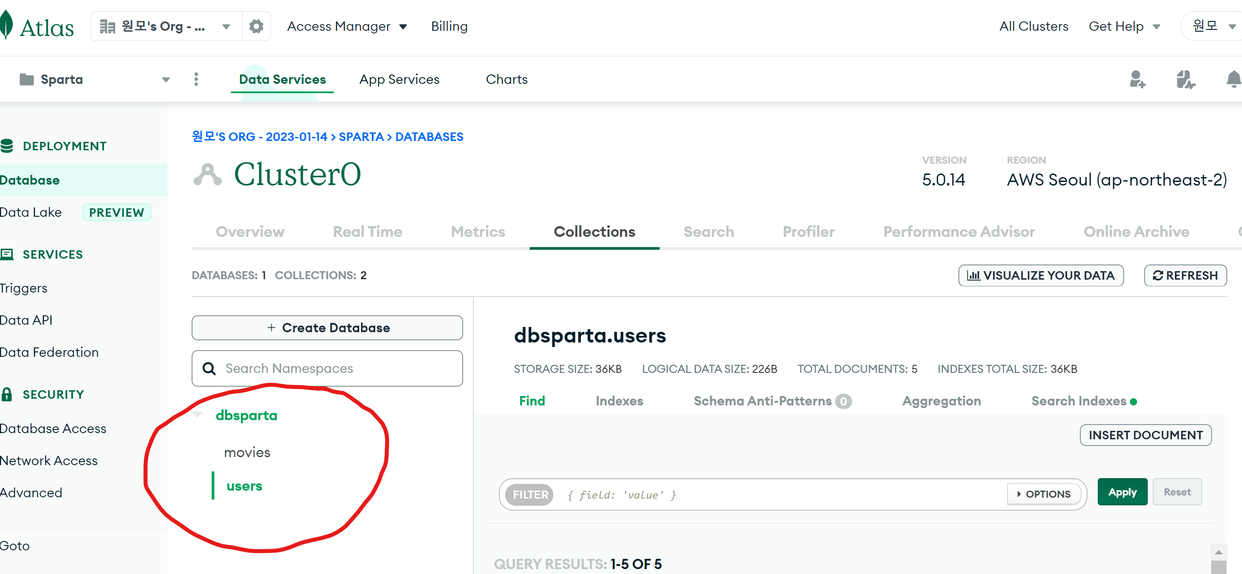1242x574 pixels.
Task: Focus the Search Namespaces field
Action: (x=327, y=368)
